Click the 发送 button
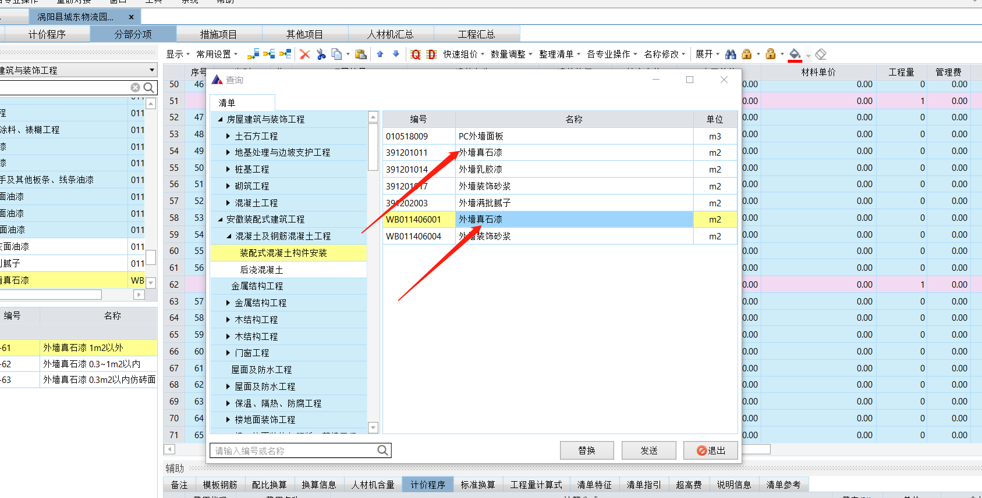982x498 pixels. click(x=649, y=450)
